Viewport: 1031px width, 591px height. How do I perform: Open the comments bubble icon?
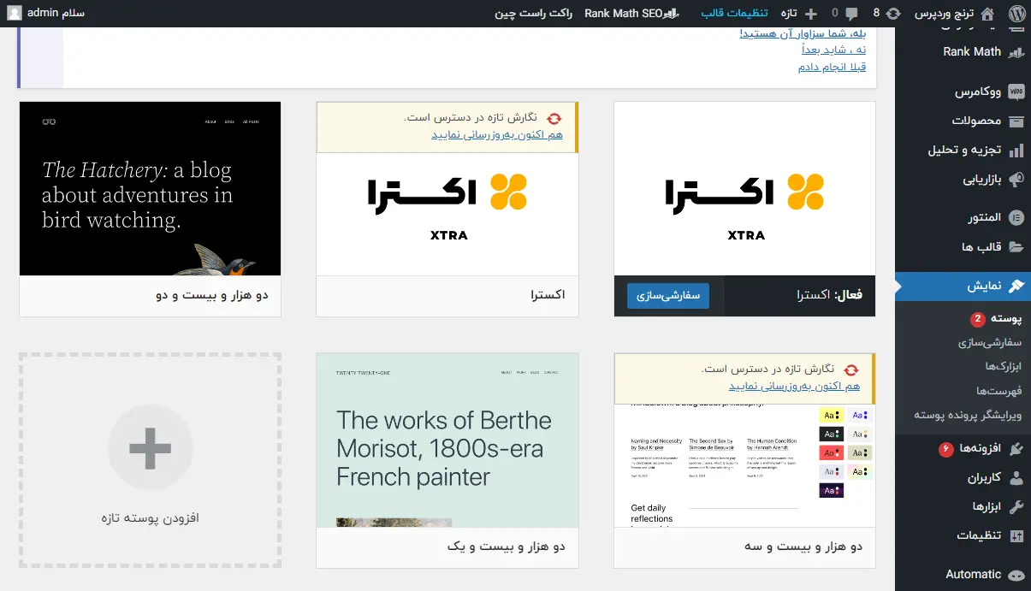851,14
